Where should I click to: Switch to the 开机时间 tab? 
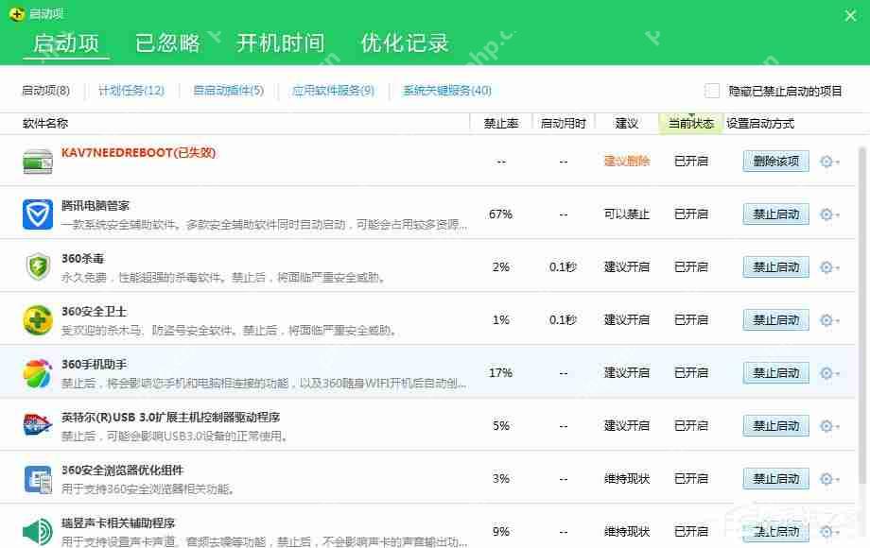click(281, 42)
